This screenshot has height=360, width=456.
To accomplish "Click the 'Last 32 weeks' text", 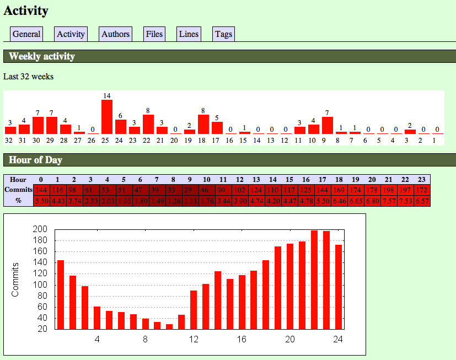I will pyautogui.click(x=29, y=77).
